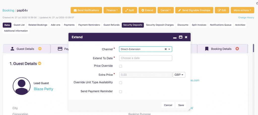Clear the Channel selection with the x icon
This screenshot has width=258, height=115.
[166, 49]
